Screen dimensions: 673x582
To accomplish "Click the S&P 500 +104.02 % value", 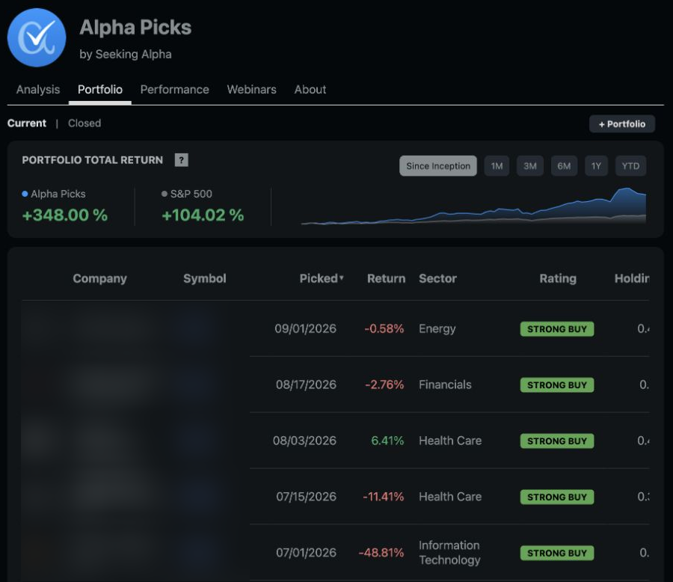I will coord(203,215).
